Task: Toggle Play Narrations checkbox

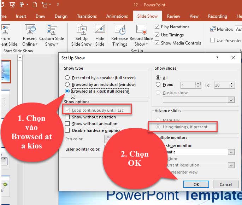Action: tap(157, 27)
